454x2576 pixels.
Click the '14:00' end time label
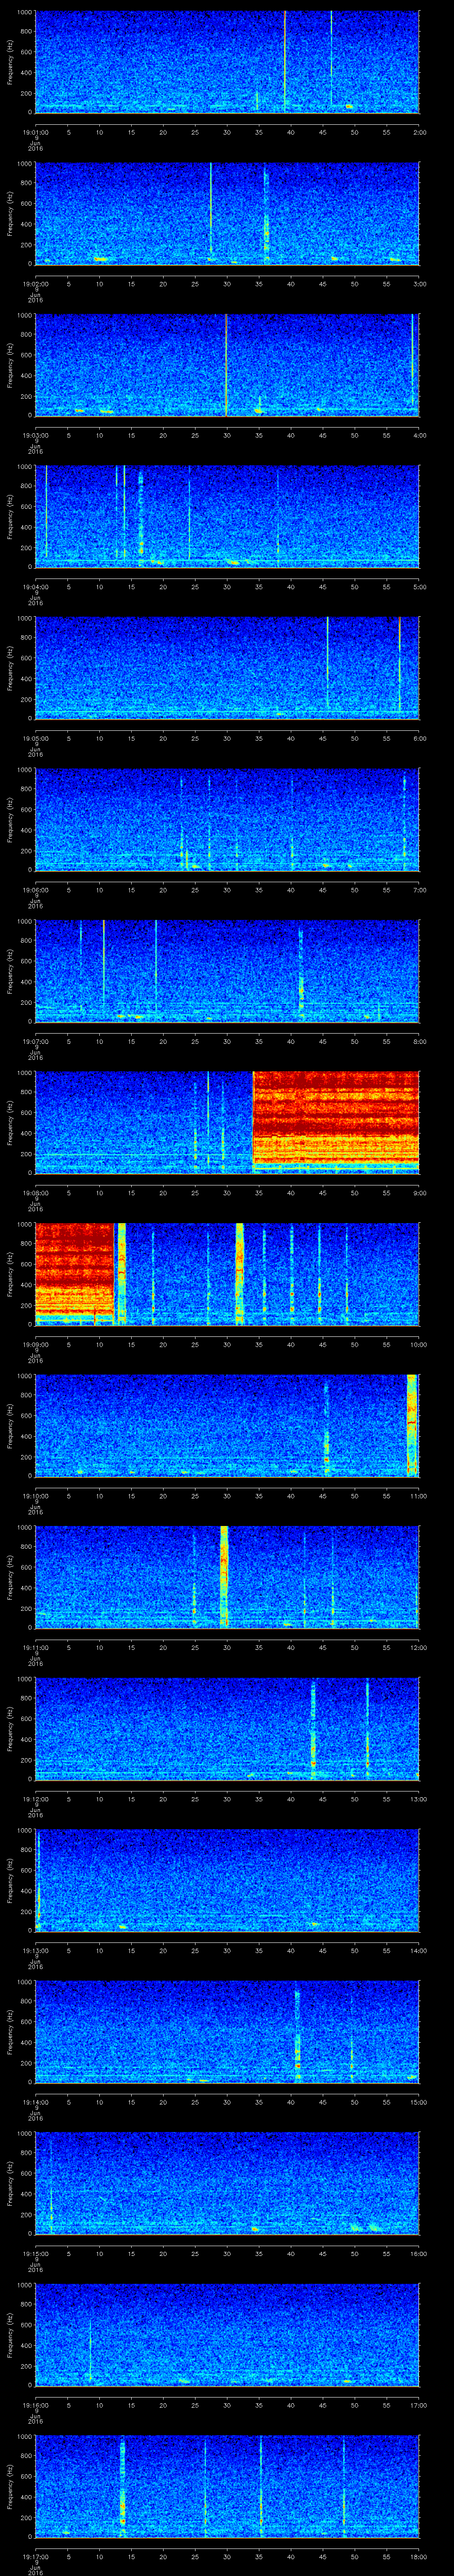[418, 1950]
